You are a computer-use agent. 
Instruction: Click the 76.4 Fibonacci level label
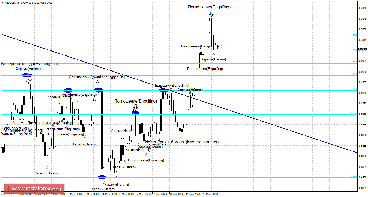click(x=355, y=89)
